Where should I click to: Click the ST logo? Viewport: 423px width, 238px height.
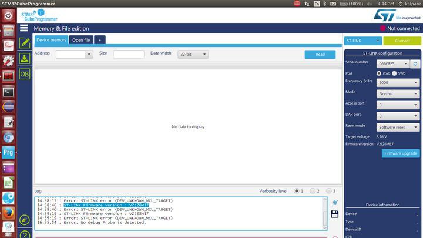tap(385, 15)
